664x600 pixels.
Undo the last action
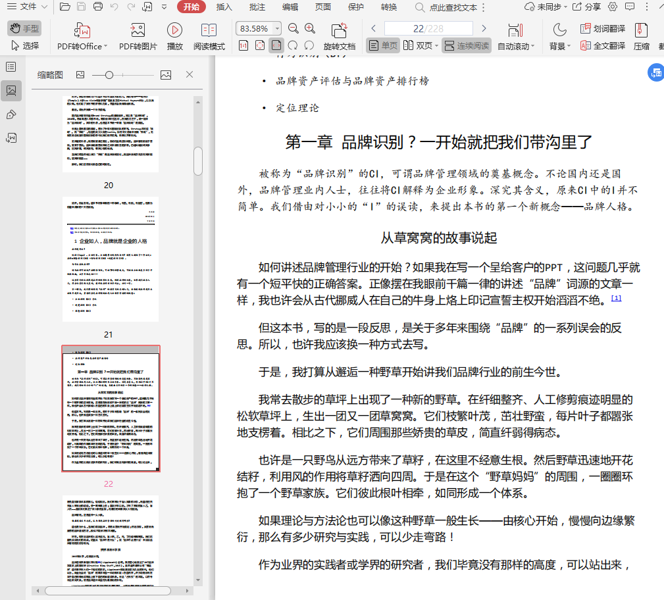tap(114, 7)
